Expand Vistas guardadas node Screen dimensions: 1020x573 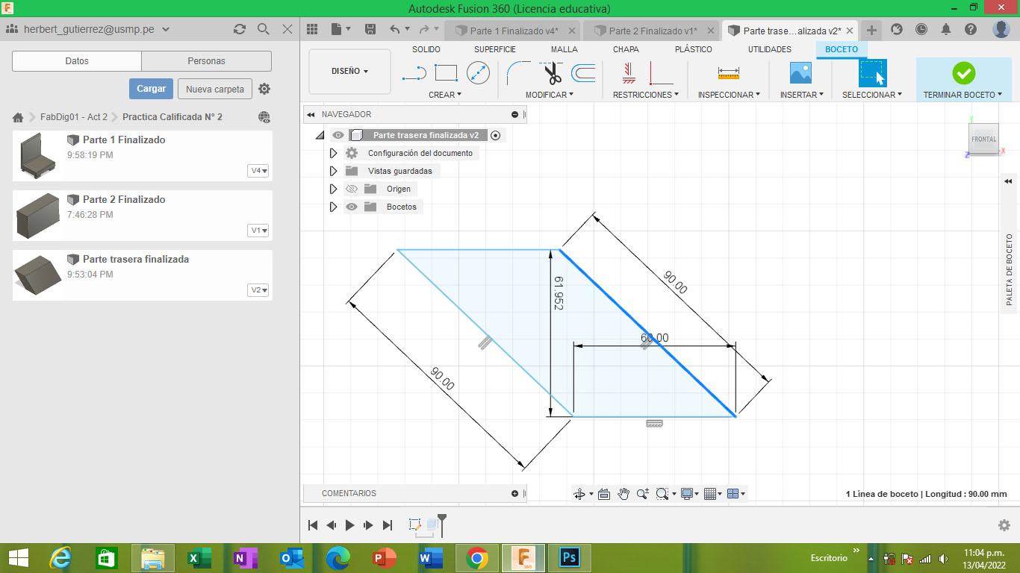pyautogui.click(x=333, y=171)
